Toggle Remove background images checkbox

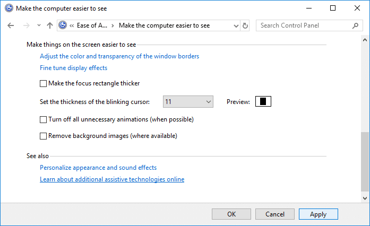[x=44, y=136]
